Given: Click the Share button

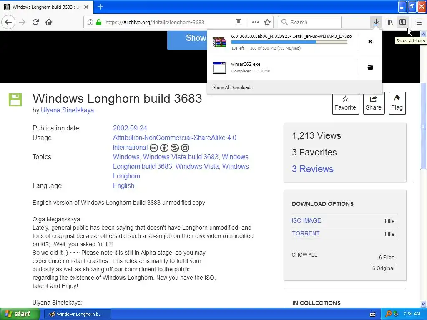Looking at the screenshot, I should tap(374, 103).
